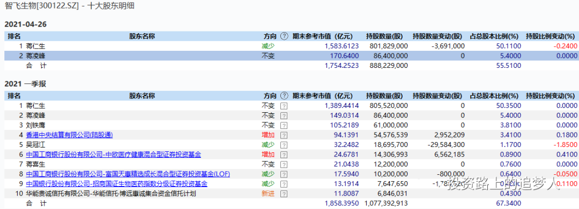Click the 持股比例变动(%) header in 一季报 table

[x=551, y=96]
